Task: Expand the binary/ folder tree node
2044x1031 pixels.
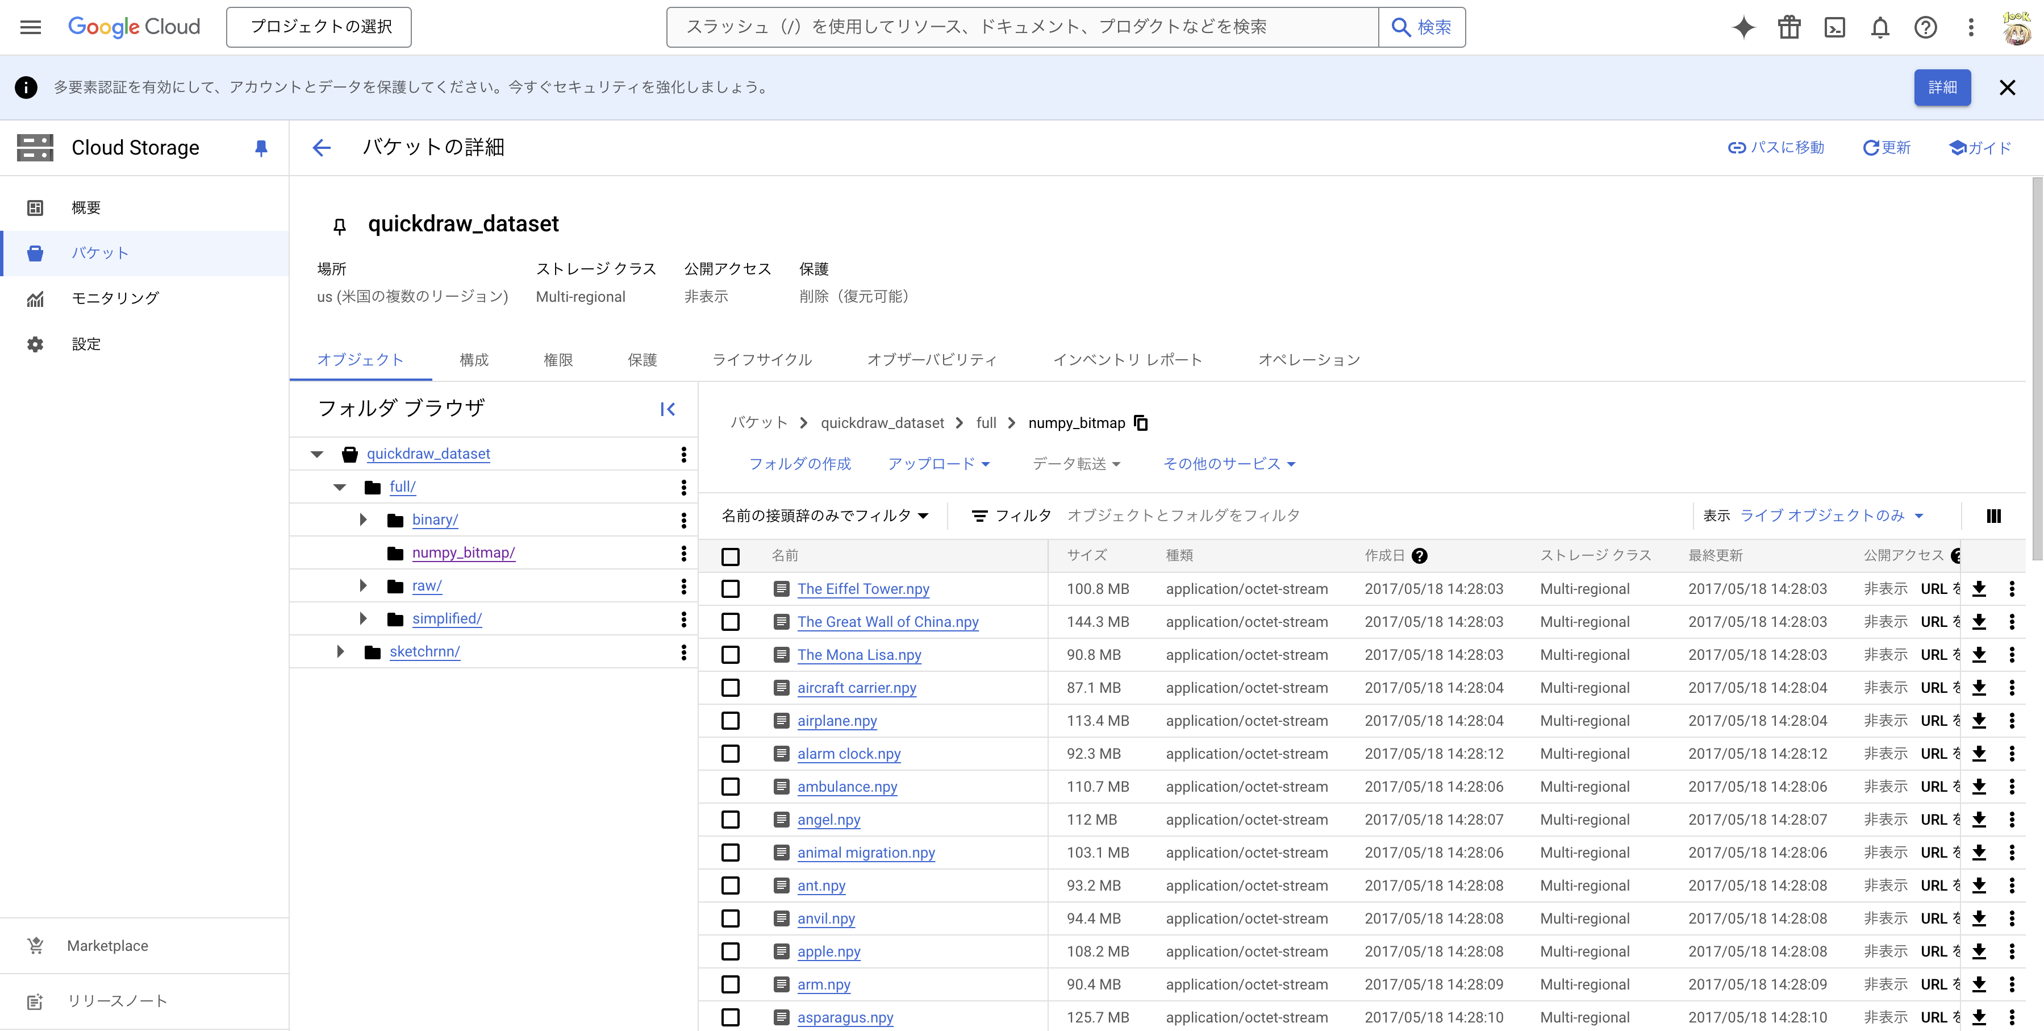Action: click(364, 520)
